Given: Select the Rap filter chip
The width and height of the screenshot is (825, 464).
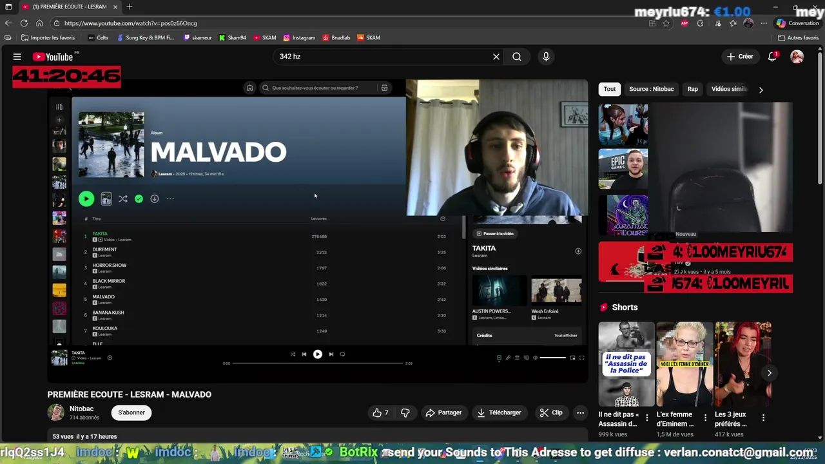Looking at the screenshot, I should (692, 89).
